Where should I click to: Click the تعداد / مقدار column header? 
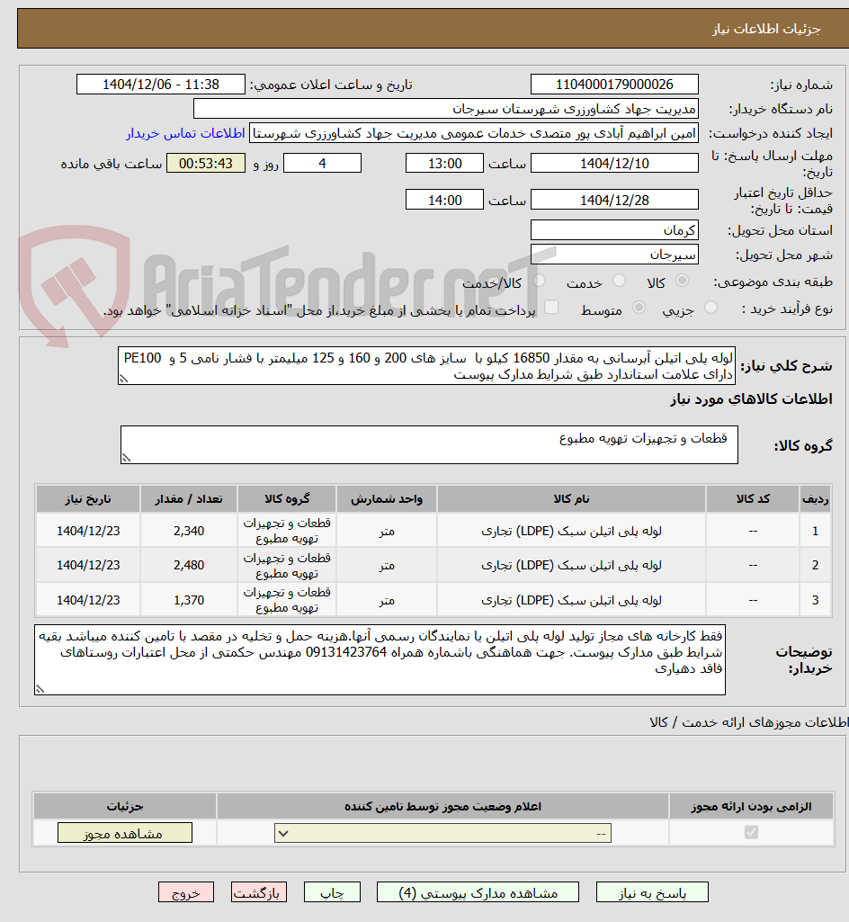[189, 498]
